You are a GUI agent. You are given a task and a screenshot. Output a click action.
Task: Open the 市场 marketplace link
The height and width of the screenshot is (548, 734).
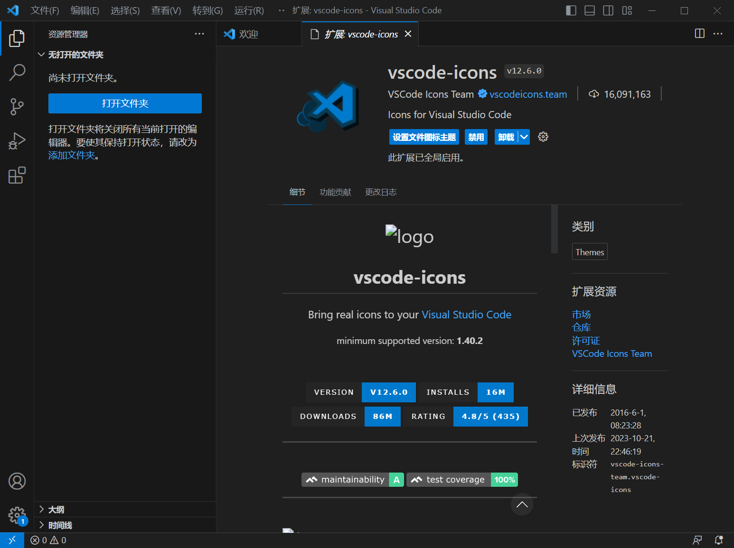(581, 315)
